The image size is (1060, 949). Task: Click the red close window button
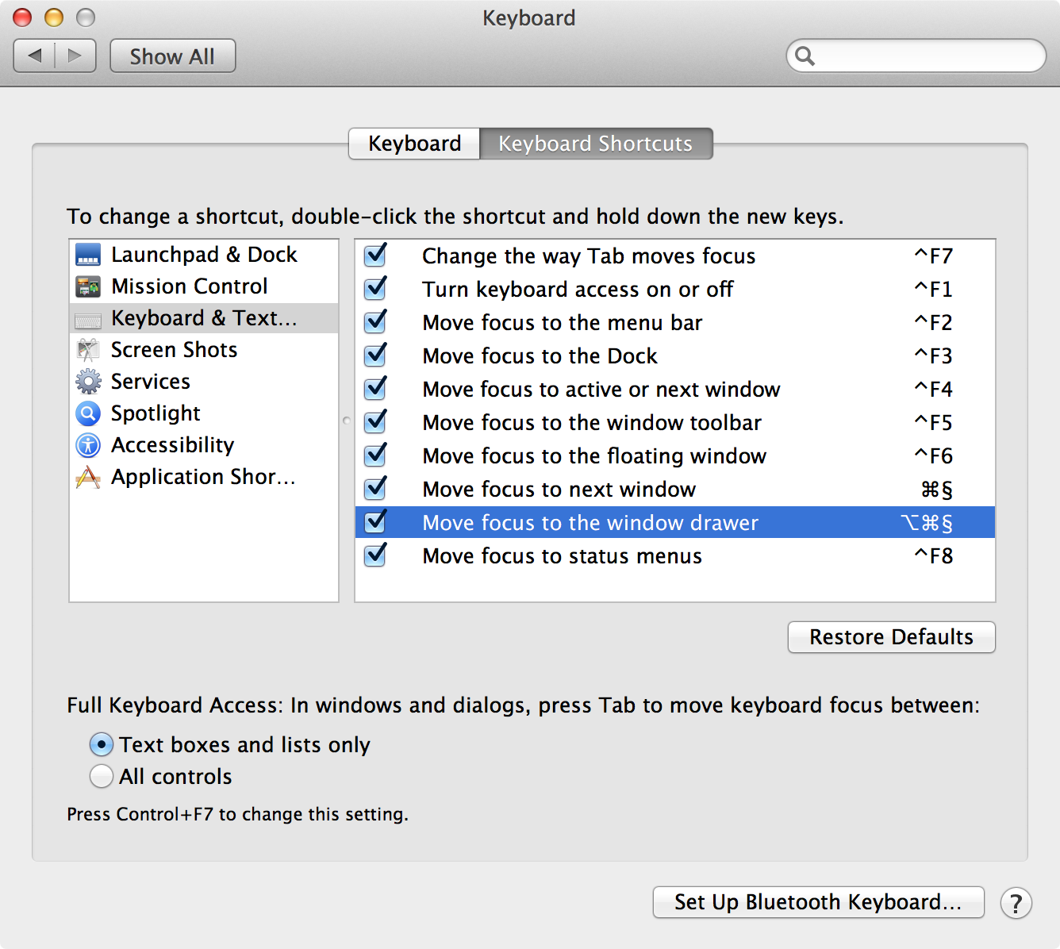(22, 17)
